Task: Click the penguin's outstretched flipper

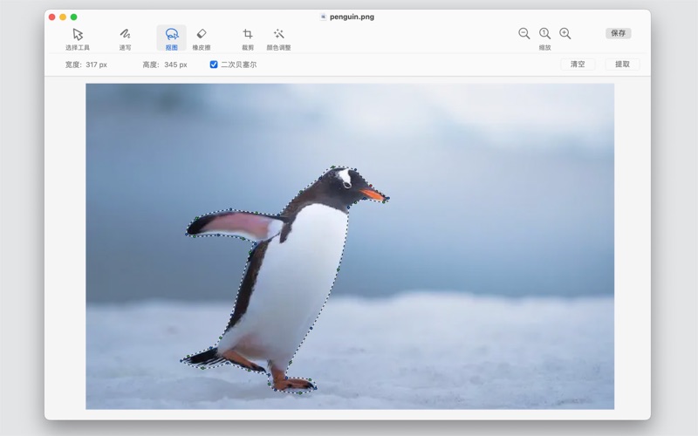Action: click(x=234, y=225)
